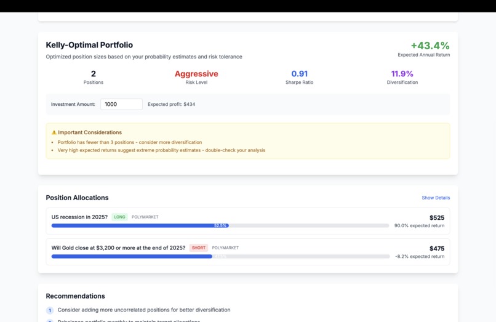Click the $475 allocation amount

436,249
